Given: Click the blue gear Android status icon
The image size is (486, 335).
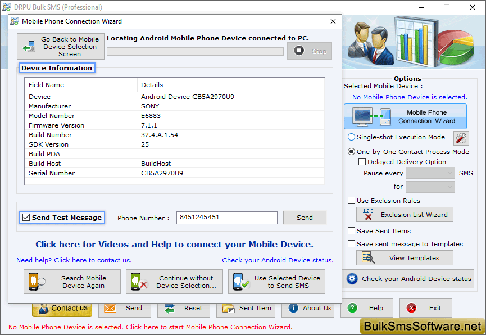Looking at the screenshot, I should coord(352,279).
